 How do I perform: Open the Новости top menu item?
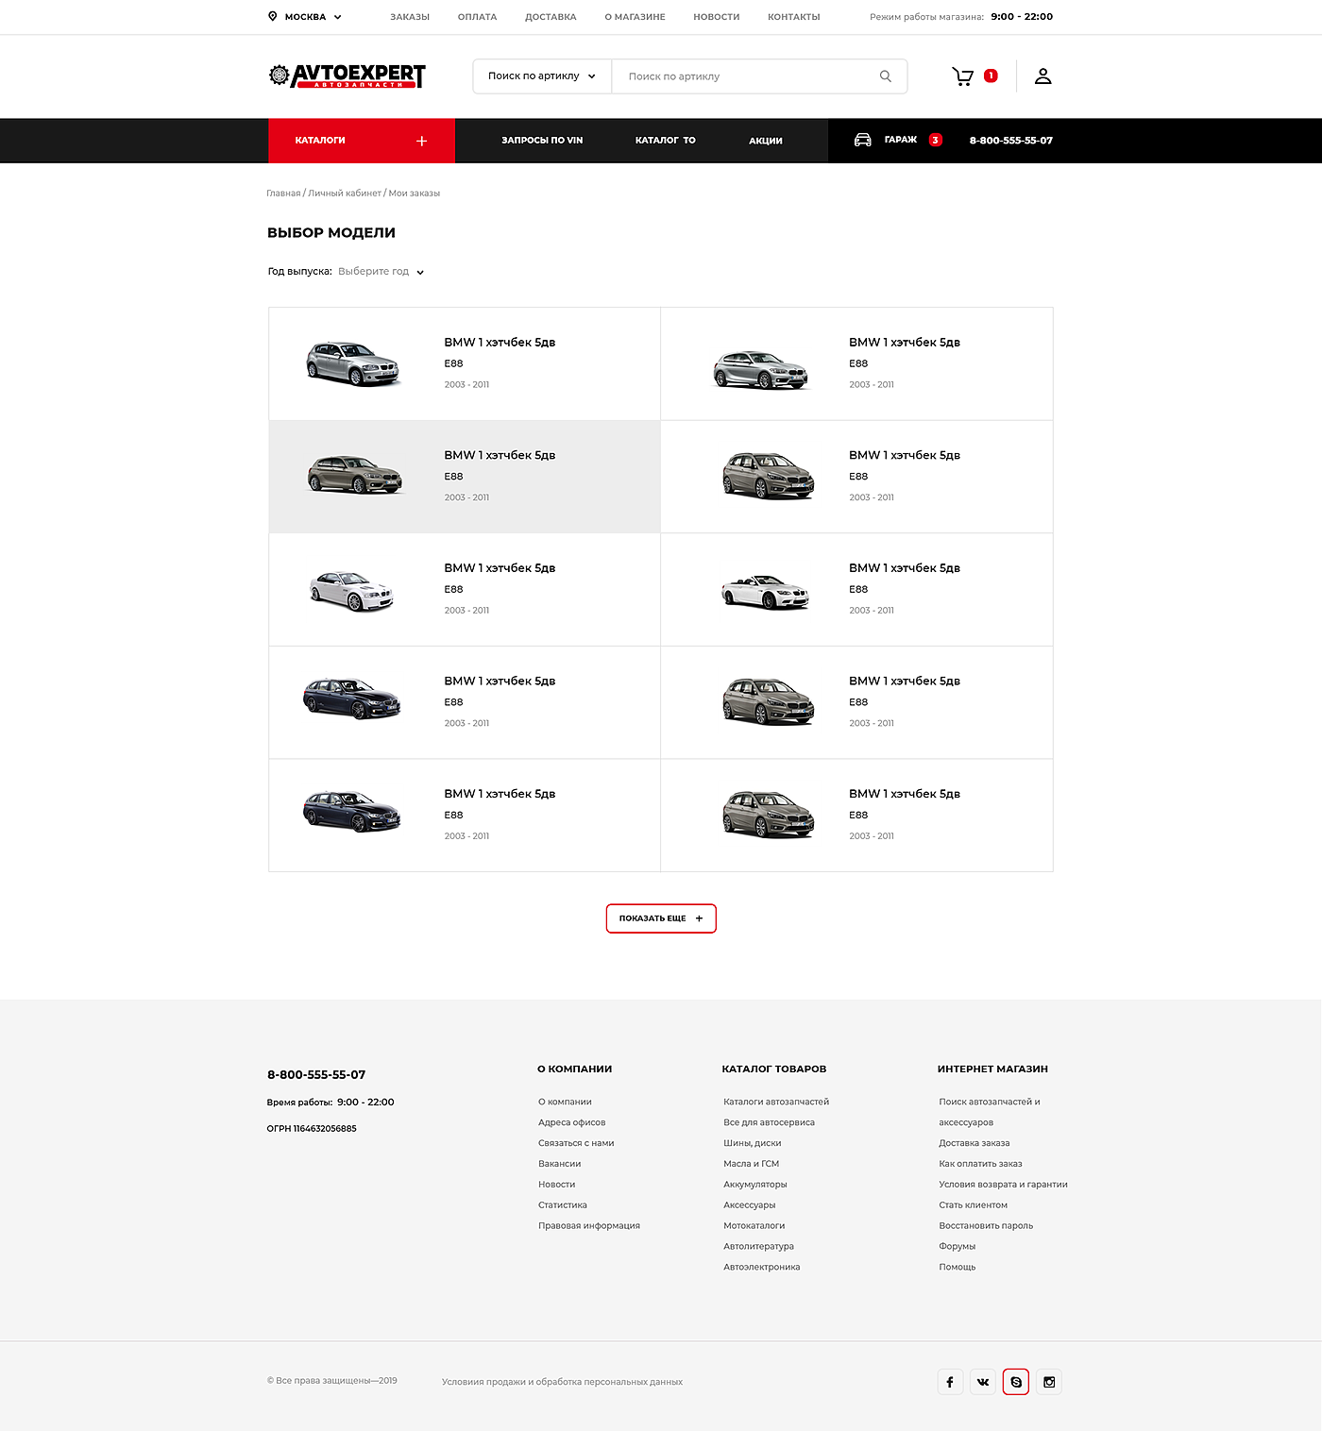(717, 17)
